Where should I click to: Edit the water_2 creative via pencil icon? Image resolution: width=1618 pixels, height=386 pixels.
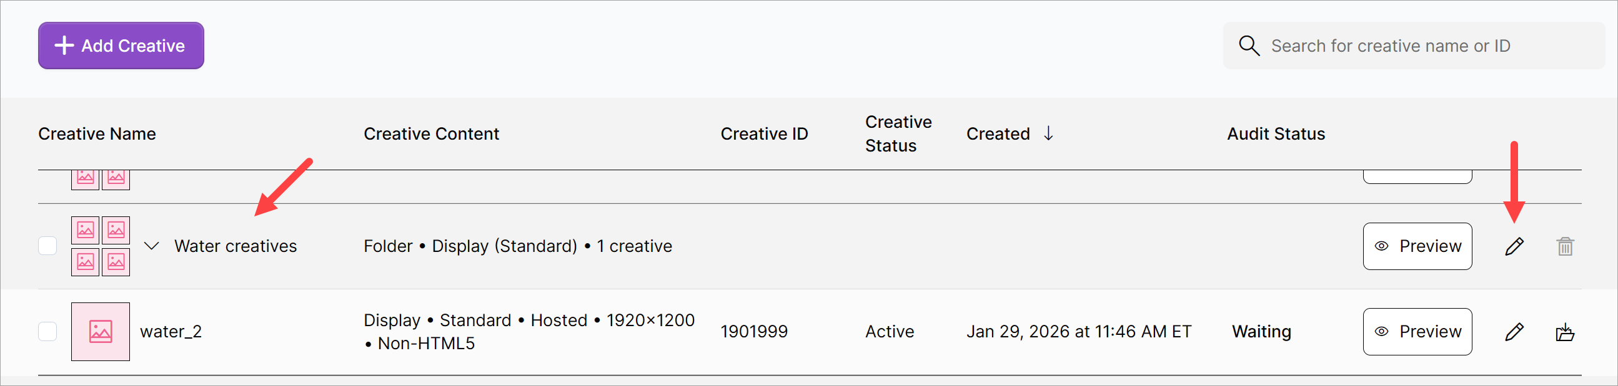coord(1514,332)
